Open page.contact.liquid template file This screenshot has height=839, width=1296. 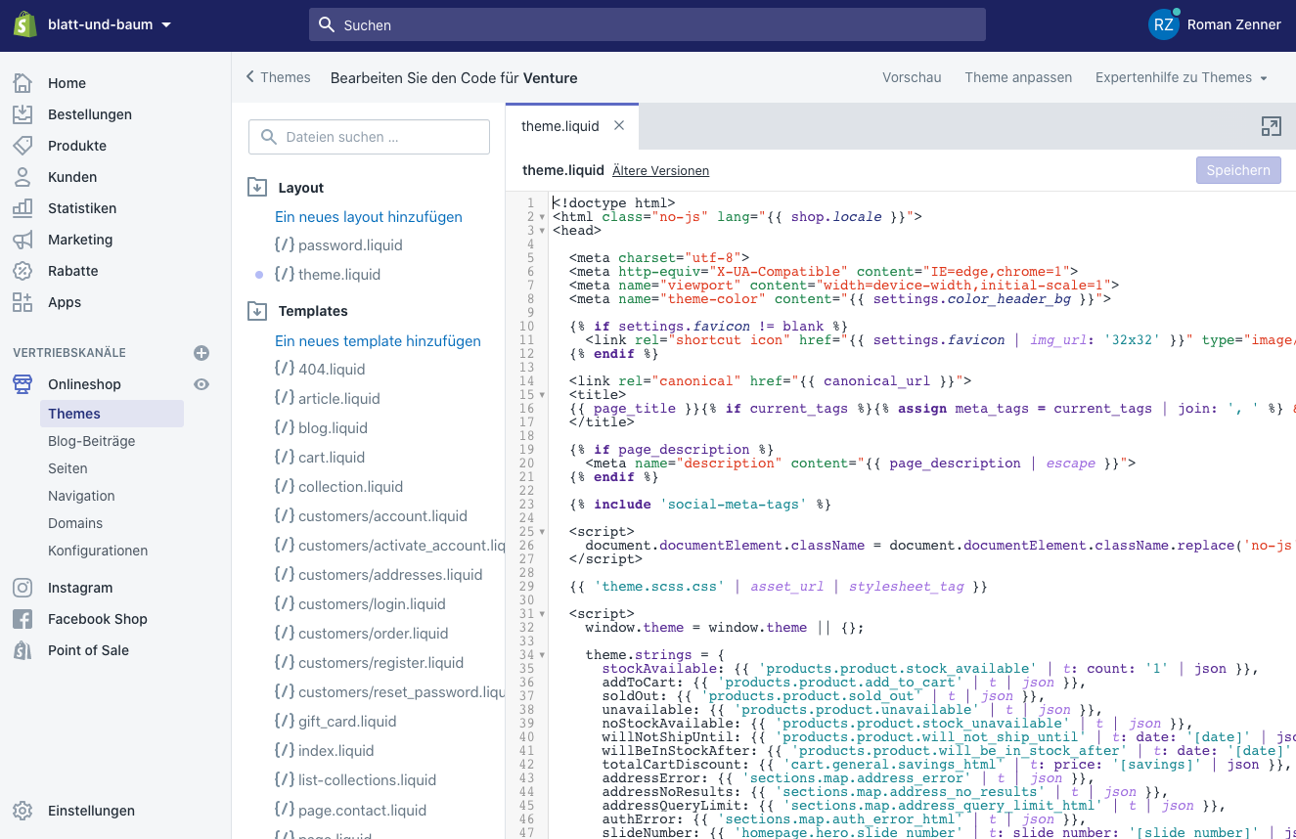[362, 810]
